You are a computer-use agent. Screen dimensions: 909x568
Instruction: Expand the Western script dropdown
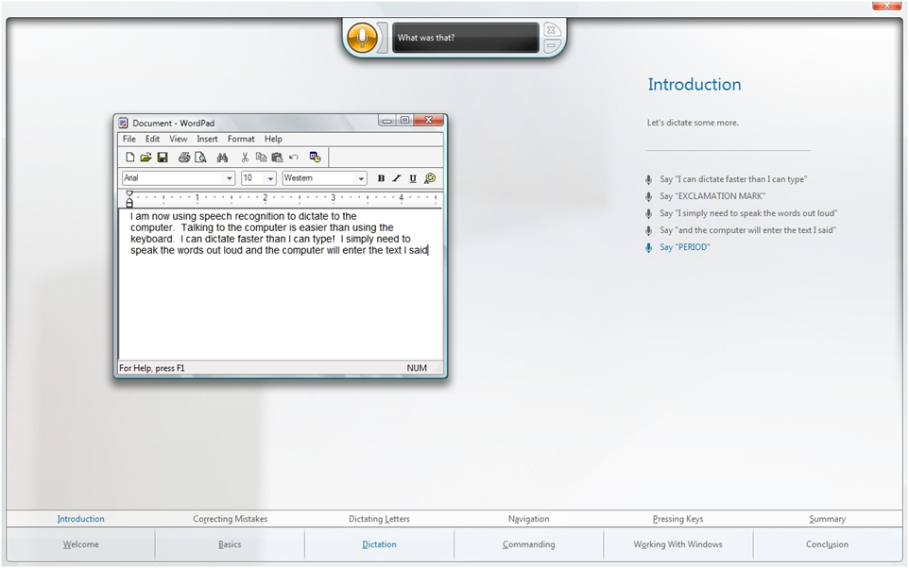(x=361, y=178)
